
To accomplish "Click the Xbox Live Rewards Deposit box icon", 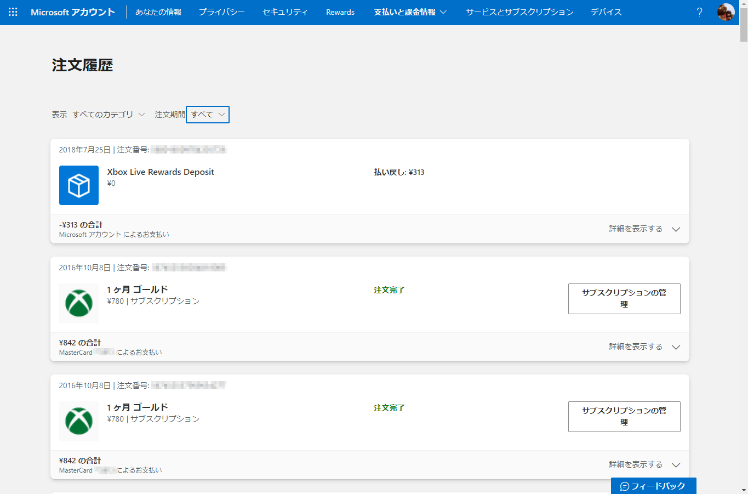I will point(79,185).
